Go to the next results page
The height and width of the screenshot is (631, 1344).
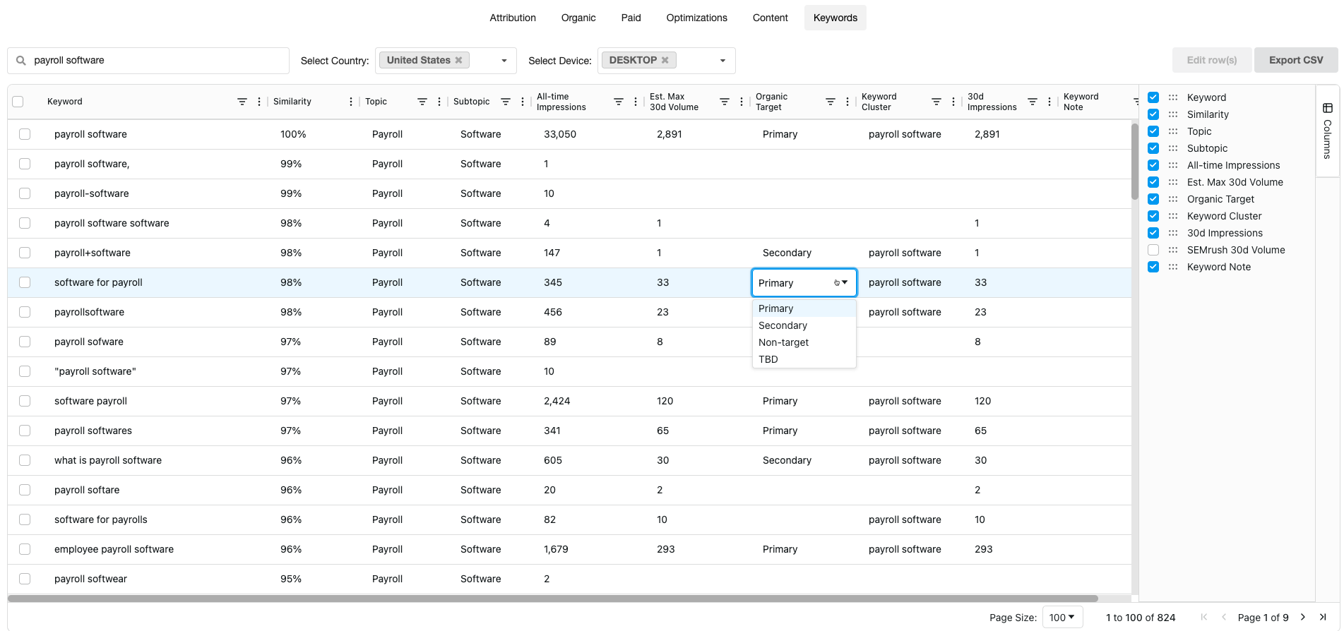[x=1303, y=617]
